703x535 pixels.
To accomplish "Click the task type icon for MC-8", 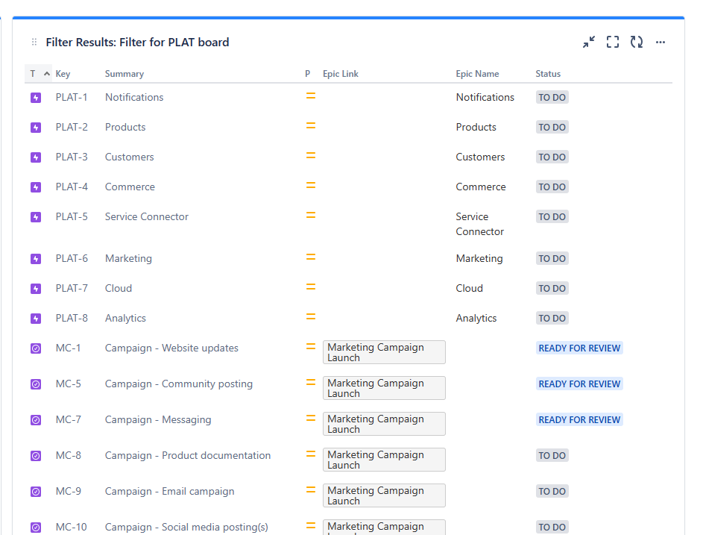I will click(36, 456).
